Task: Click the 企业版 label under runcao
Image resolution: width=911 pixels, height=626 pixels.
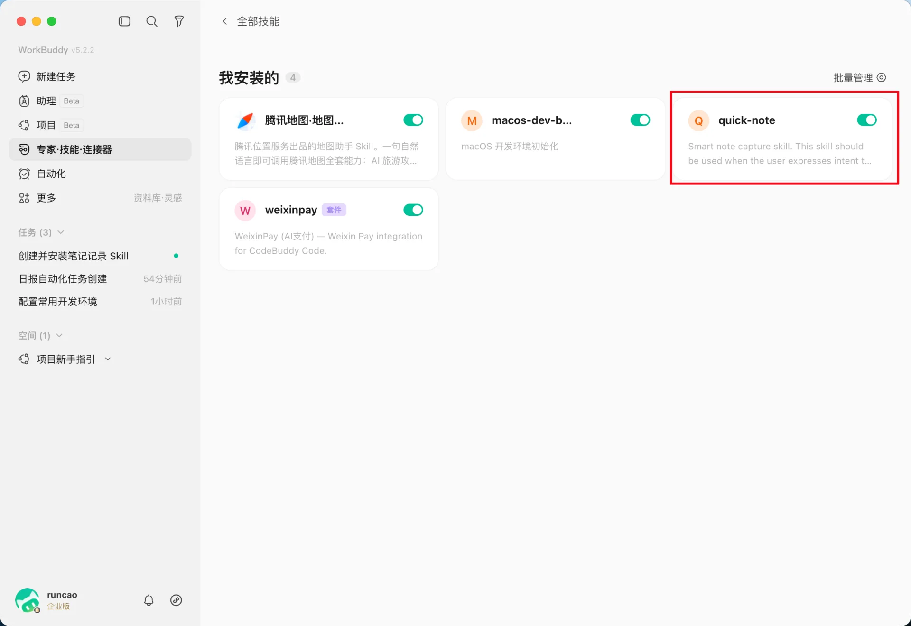Action: click(x=58, y=607)
